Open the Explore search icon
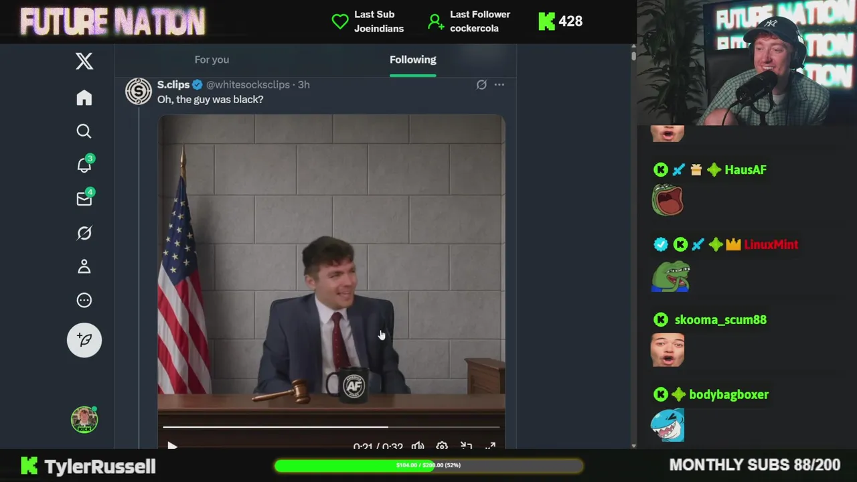This screenshot has height=482, width=857. point(84,131)
